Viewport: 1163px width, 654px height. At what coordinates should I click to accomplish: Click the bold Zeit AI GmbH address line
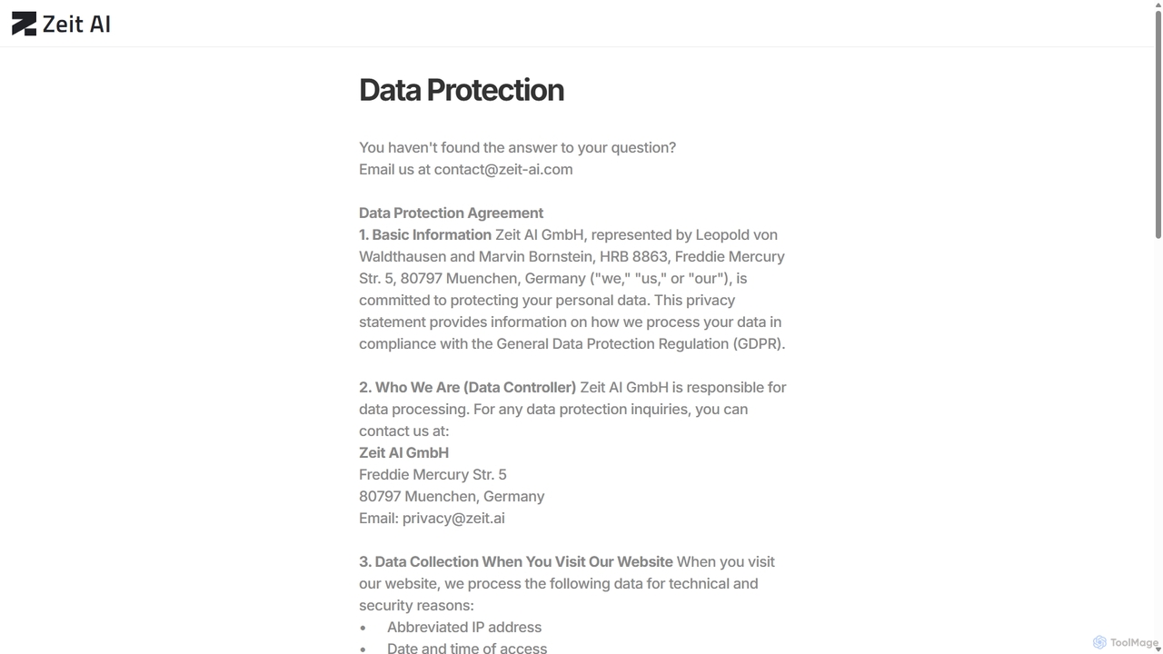click(x=403, y=452)
